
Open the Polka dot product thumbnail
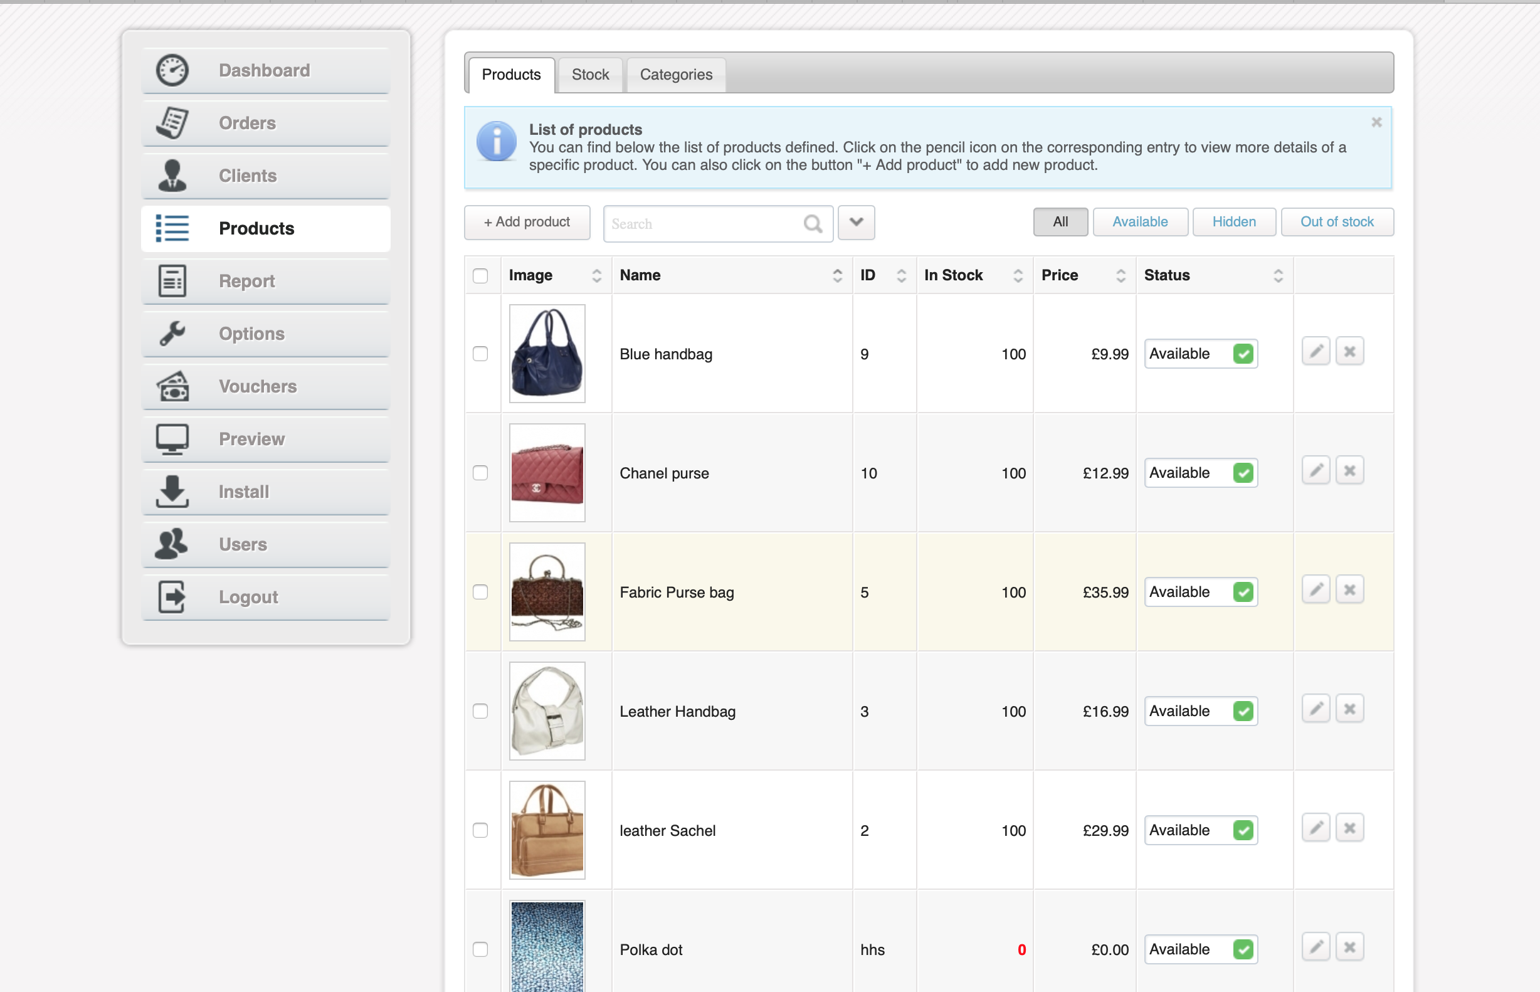tap(547, 946)
